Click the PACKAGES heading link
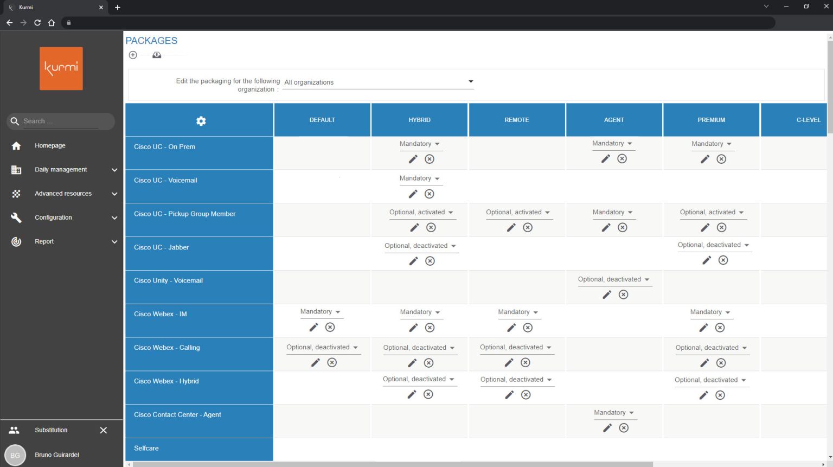Screen dimensions: 833x467 coord(151,41)
